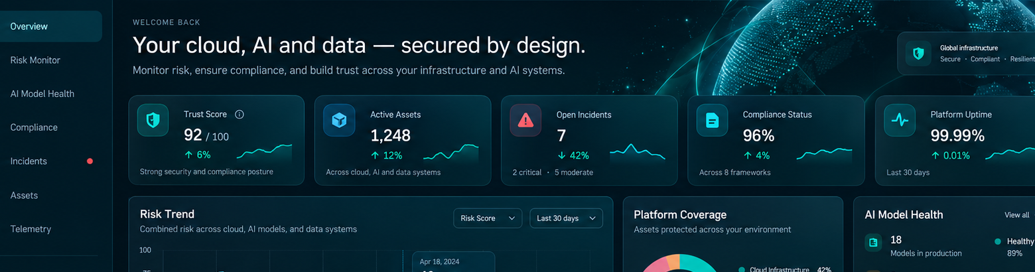Viewport: 1035px width, 272px height.
Task: Select Compliance in the sidebar
Action: coord(34,127)
